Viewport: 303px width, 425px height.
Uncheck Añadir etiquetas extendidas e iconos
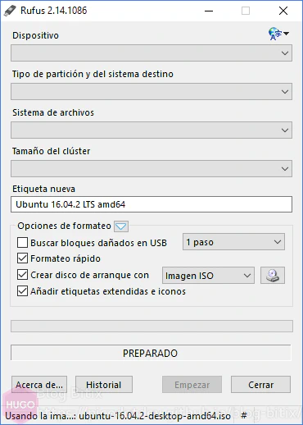pos(22,291)
